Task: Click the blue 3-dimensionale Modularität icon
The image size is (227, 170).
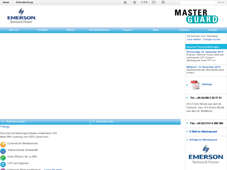Action: (x=3, y=151)
